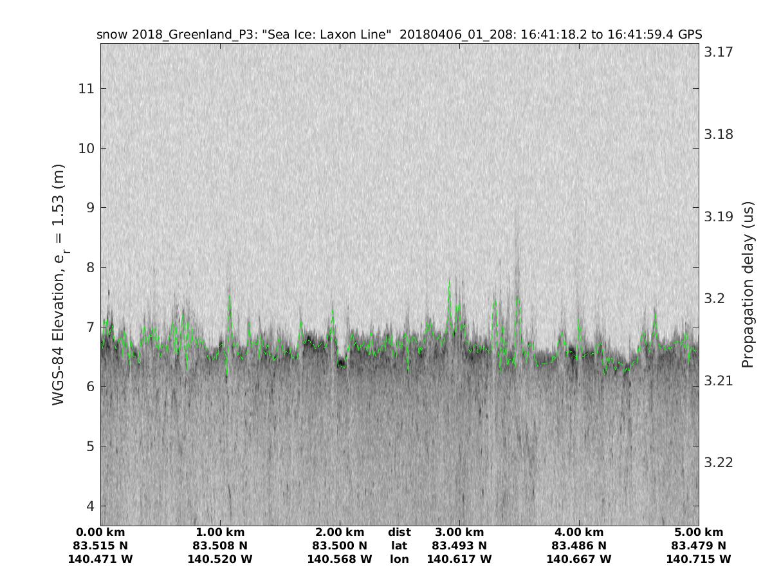Click the 'dist' legend label below the axis

pos(400,532)
